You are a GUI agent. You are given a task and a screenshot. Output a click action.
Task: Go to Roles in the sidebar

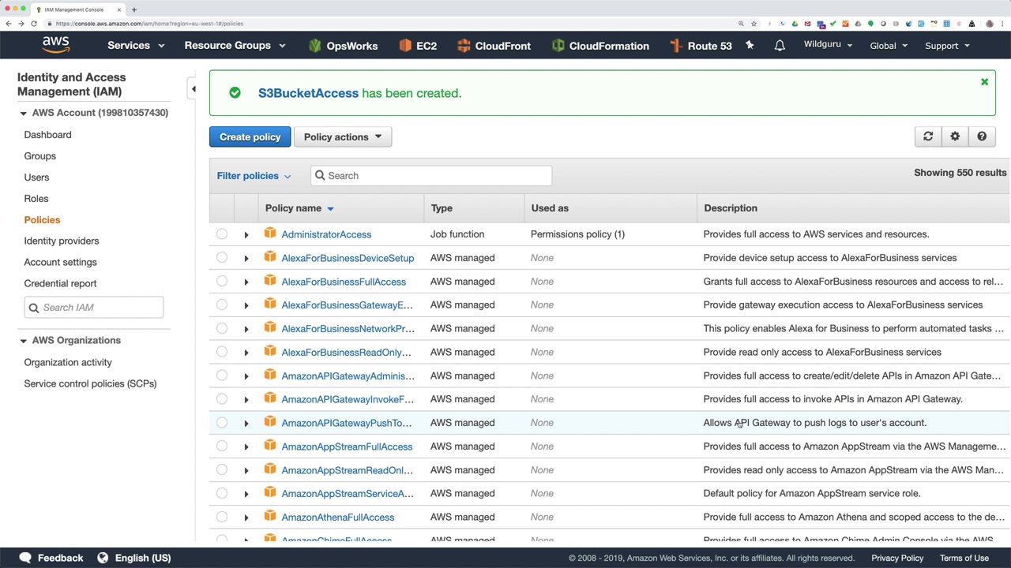(x=36, y=199)
